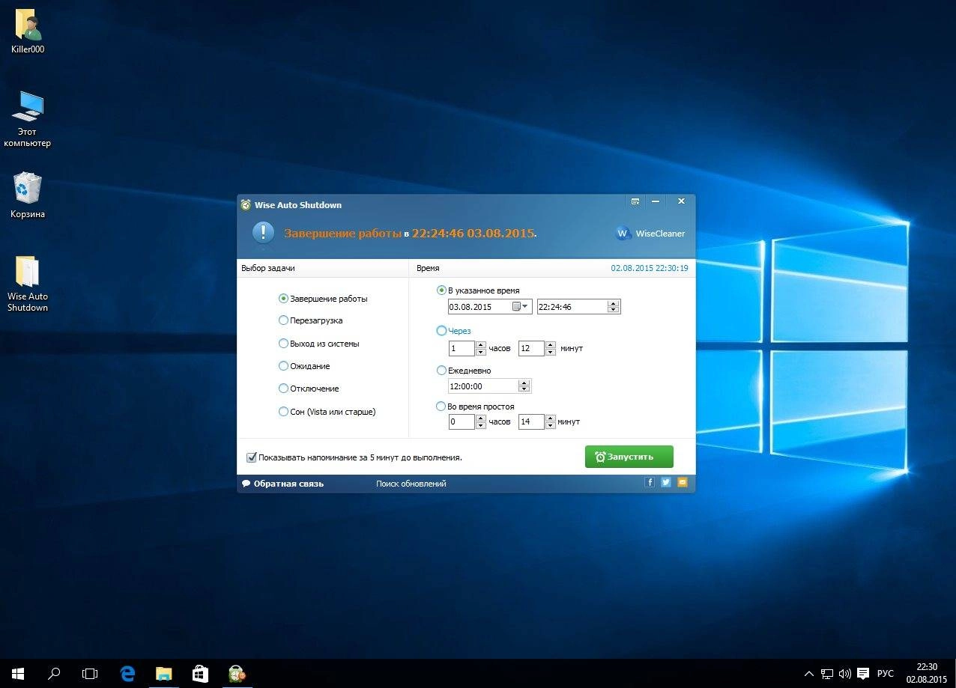
Task: Select the Корзина recycle bin icon
Action: [28, 196]
